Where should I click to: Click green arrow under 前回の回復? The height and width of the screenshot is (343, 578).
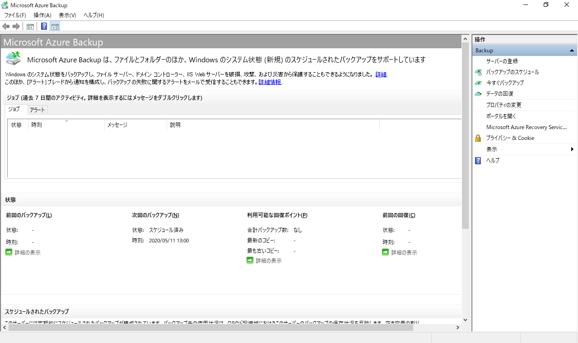click(x=385, y=252)
